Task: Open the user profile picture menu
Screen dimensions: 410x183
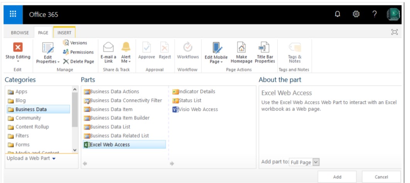Action: point(393,14)
